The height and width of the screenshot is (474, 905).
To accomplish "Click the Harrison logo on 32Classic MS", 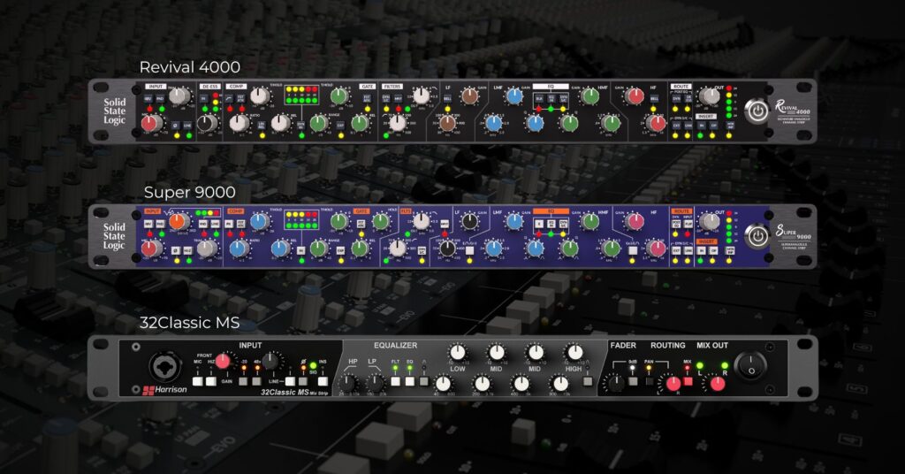I will [x=165, y=390].
